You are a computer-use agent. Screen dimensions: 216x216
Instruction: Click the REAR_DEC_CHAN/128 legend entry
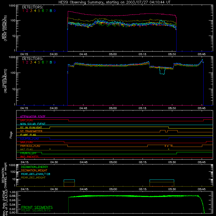pyautogui.click(x=36, y=174)
